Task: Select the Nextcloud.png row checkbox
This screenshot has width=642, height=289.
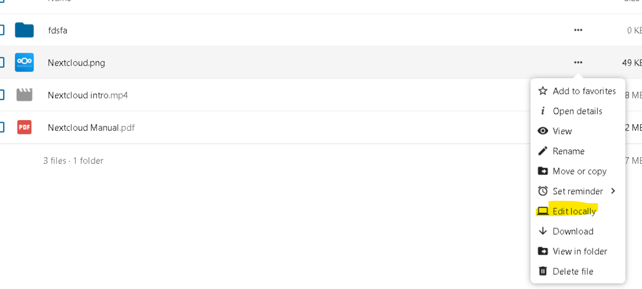Action: 1,62
